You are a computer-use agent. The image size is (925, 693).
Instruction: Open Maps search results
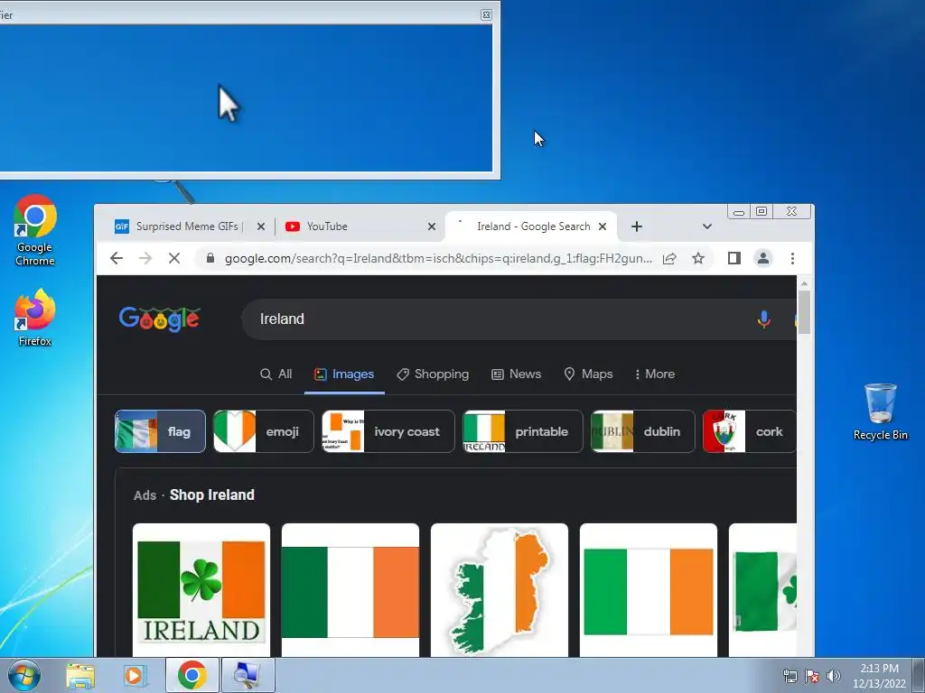coord(588,374)
